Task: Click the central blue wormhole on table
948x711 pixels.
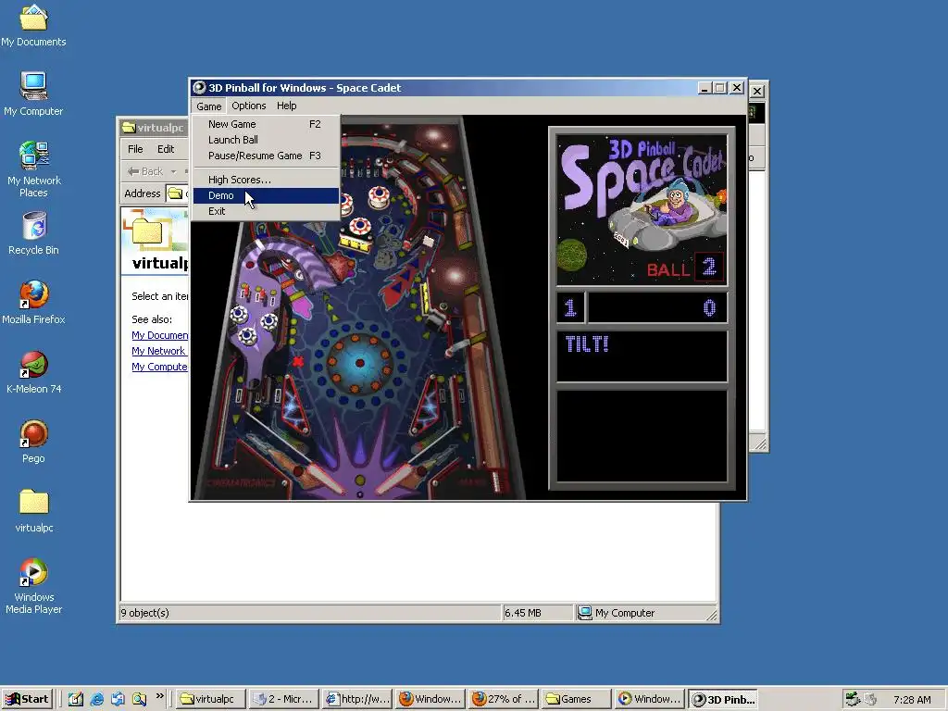Action: [x=360, y=363]
